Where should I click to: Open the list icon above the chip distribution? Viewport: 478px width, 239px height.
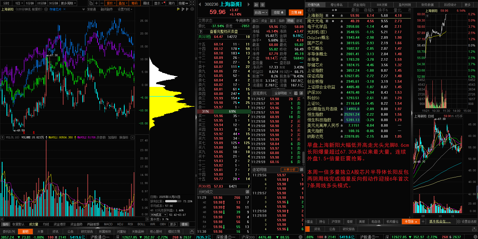pos(178,9)
